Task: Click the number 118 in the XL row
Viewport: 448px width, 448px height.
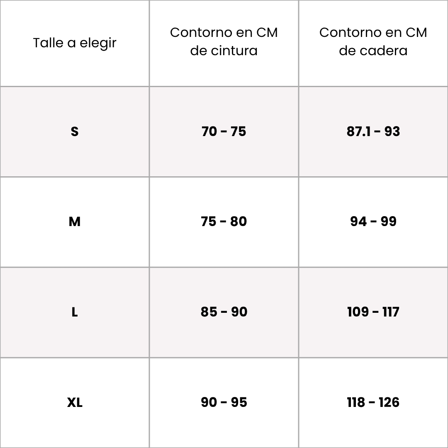Action: pyautogui.click(x=356, y=402)
